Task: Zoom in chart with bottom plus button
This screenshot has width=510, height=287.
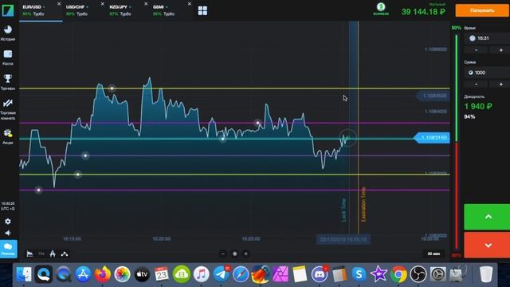Action: 246,254
